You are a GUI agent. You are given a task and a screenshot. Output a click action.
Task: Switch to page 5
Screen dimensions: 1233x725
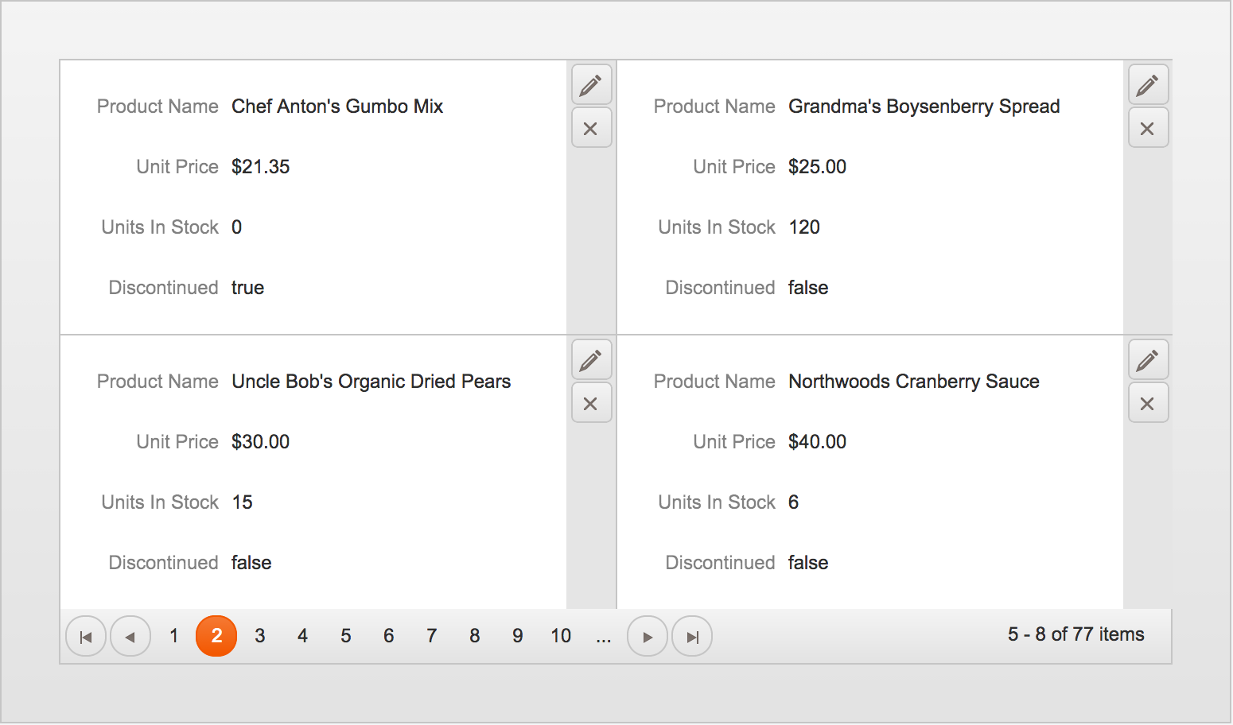pyautogui.click(x=345, y=636)
